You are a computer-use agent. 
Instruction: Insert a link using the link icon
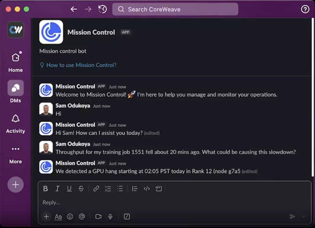pos(96,188)
